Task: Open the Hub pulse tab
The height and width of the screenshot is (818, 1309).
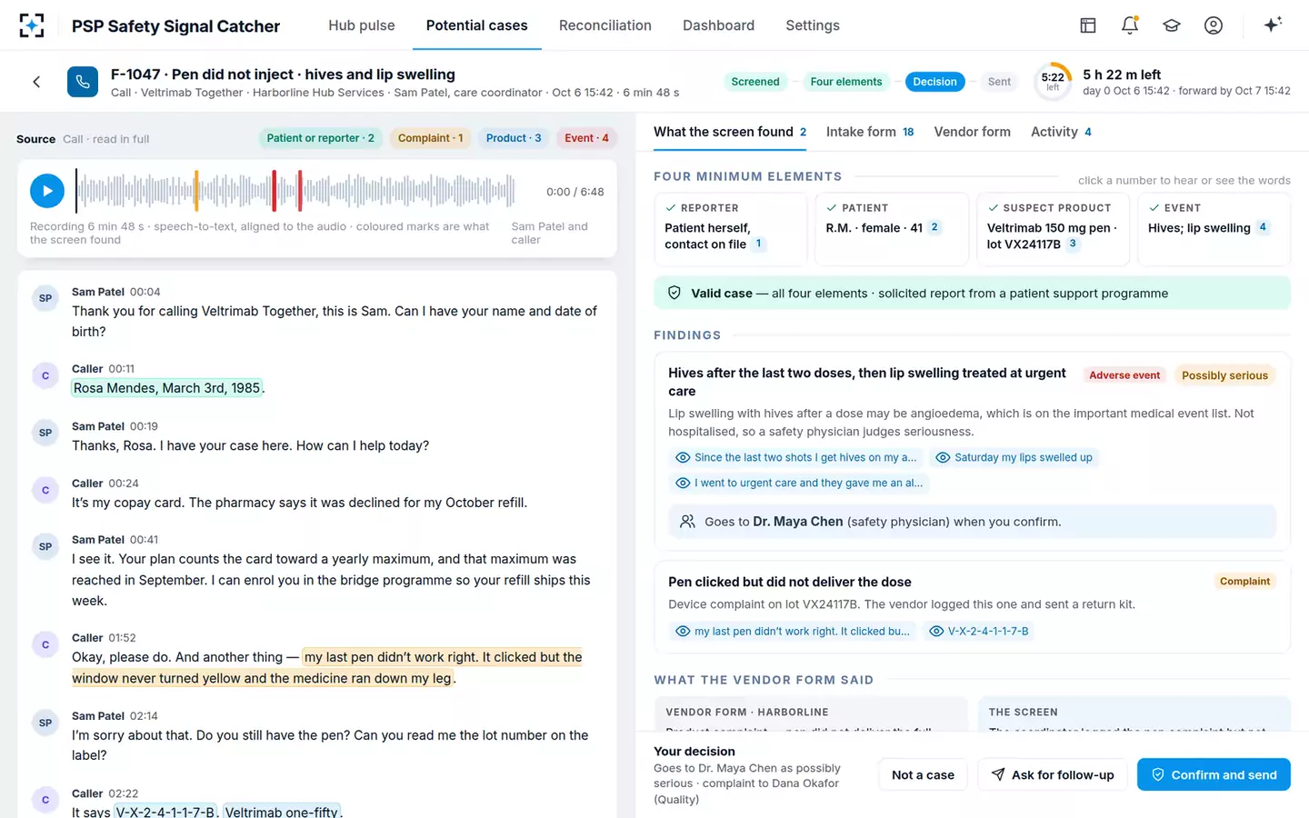Action: pyautogui.click(x=362, y=25)
